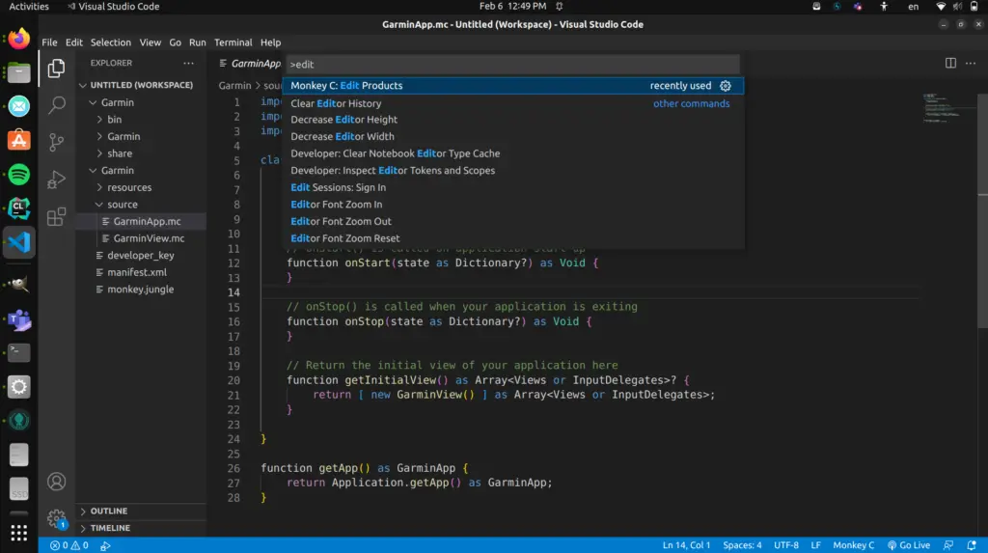Open the View menu
Screen dimensions: 988x553
[150, 42]
